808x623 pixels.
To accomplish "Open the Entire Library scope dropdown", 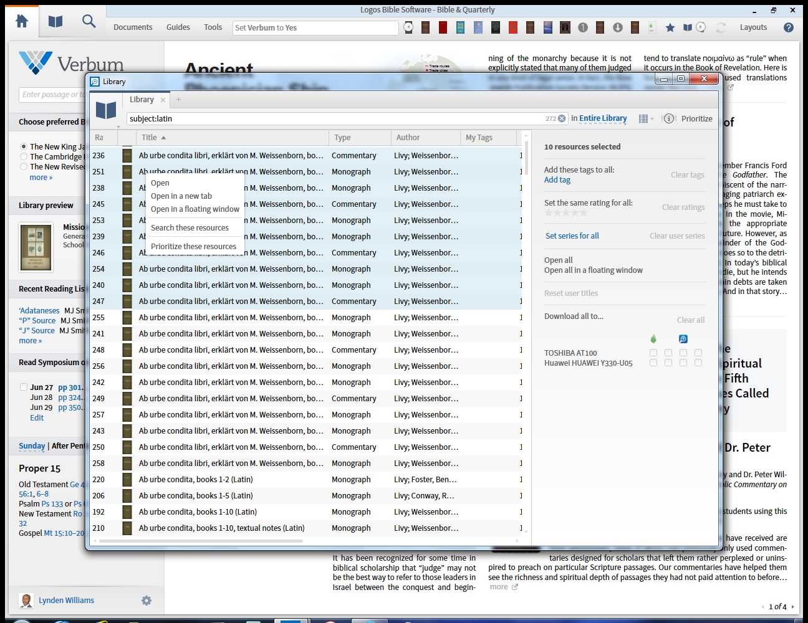I will pyautogui.click(x=603, y=118).
